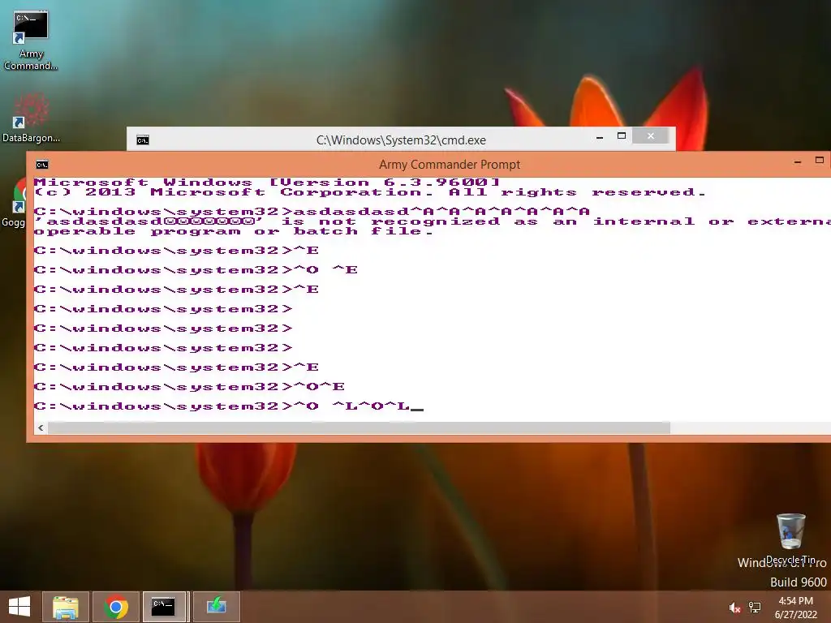Image resolution: width=831 pixels, height=623 pixels.
Task: Maximize the cmd.exe window
Action: pyautogui.click(x=622, y=136)
